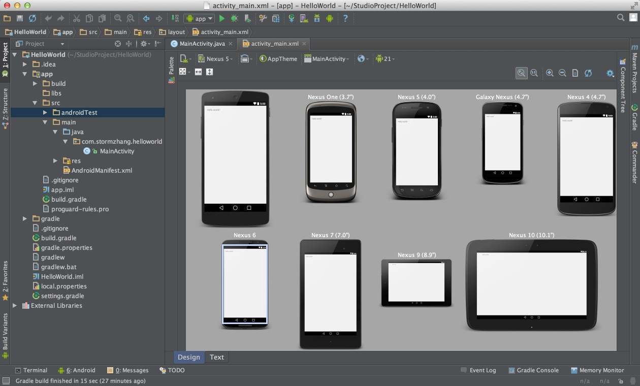This screenshot has width=640, height=386.
Task: Run the app with green play button
Action: tap(222, 18)
